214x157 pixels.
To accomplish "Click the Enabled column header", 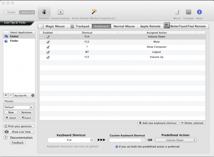I will (48, 33).
